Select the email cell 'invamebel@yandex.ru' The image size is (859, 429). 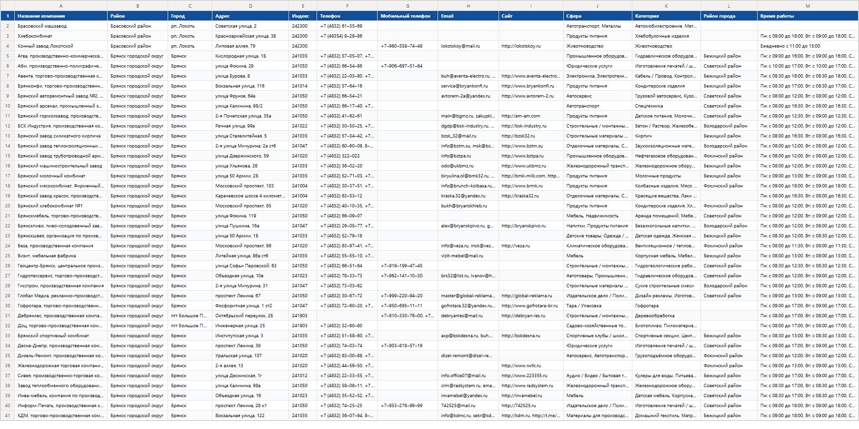[468, 396]
